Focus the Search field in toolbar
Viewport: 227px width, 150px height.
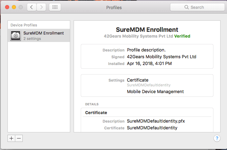[197, 7]
